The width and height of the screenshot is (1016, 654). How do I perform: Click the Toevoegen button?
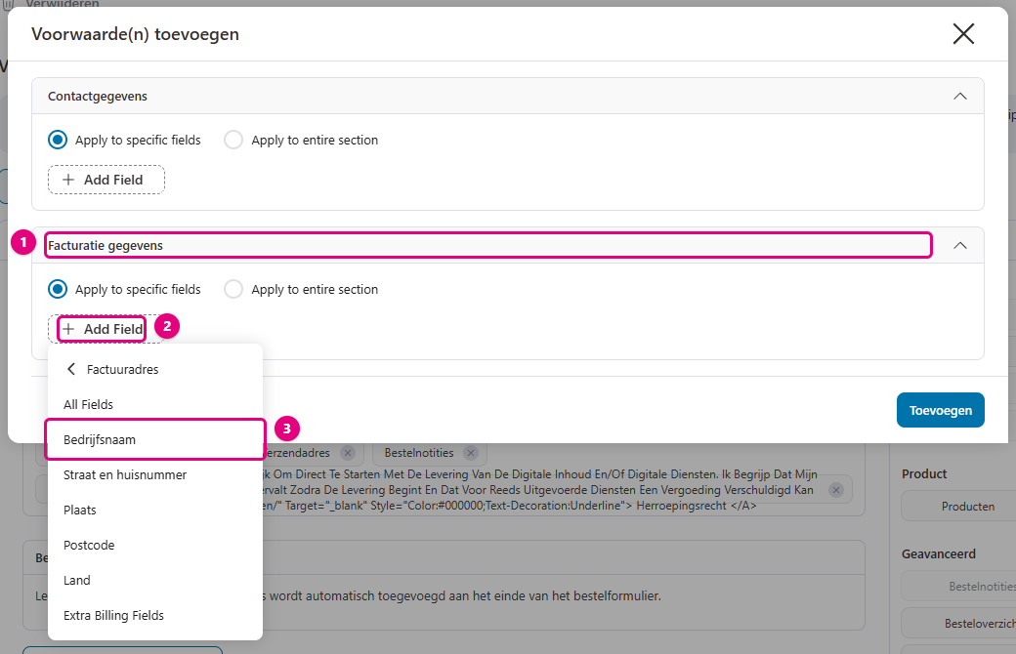[x=940, y=410]
